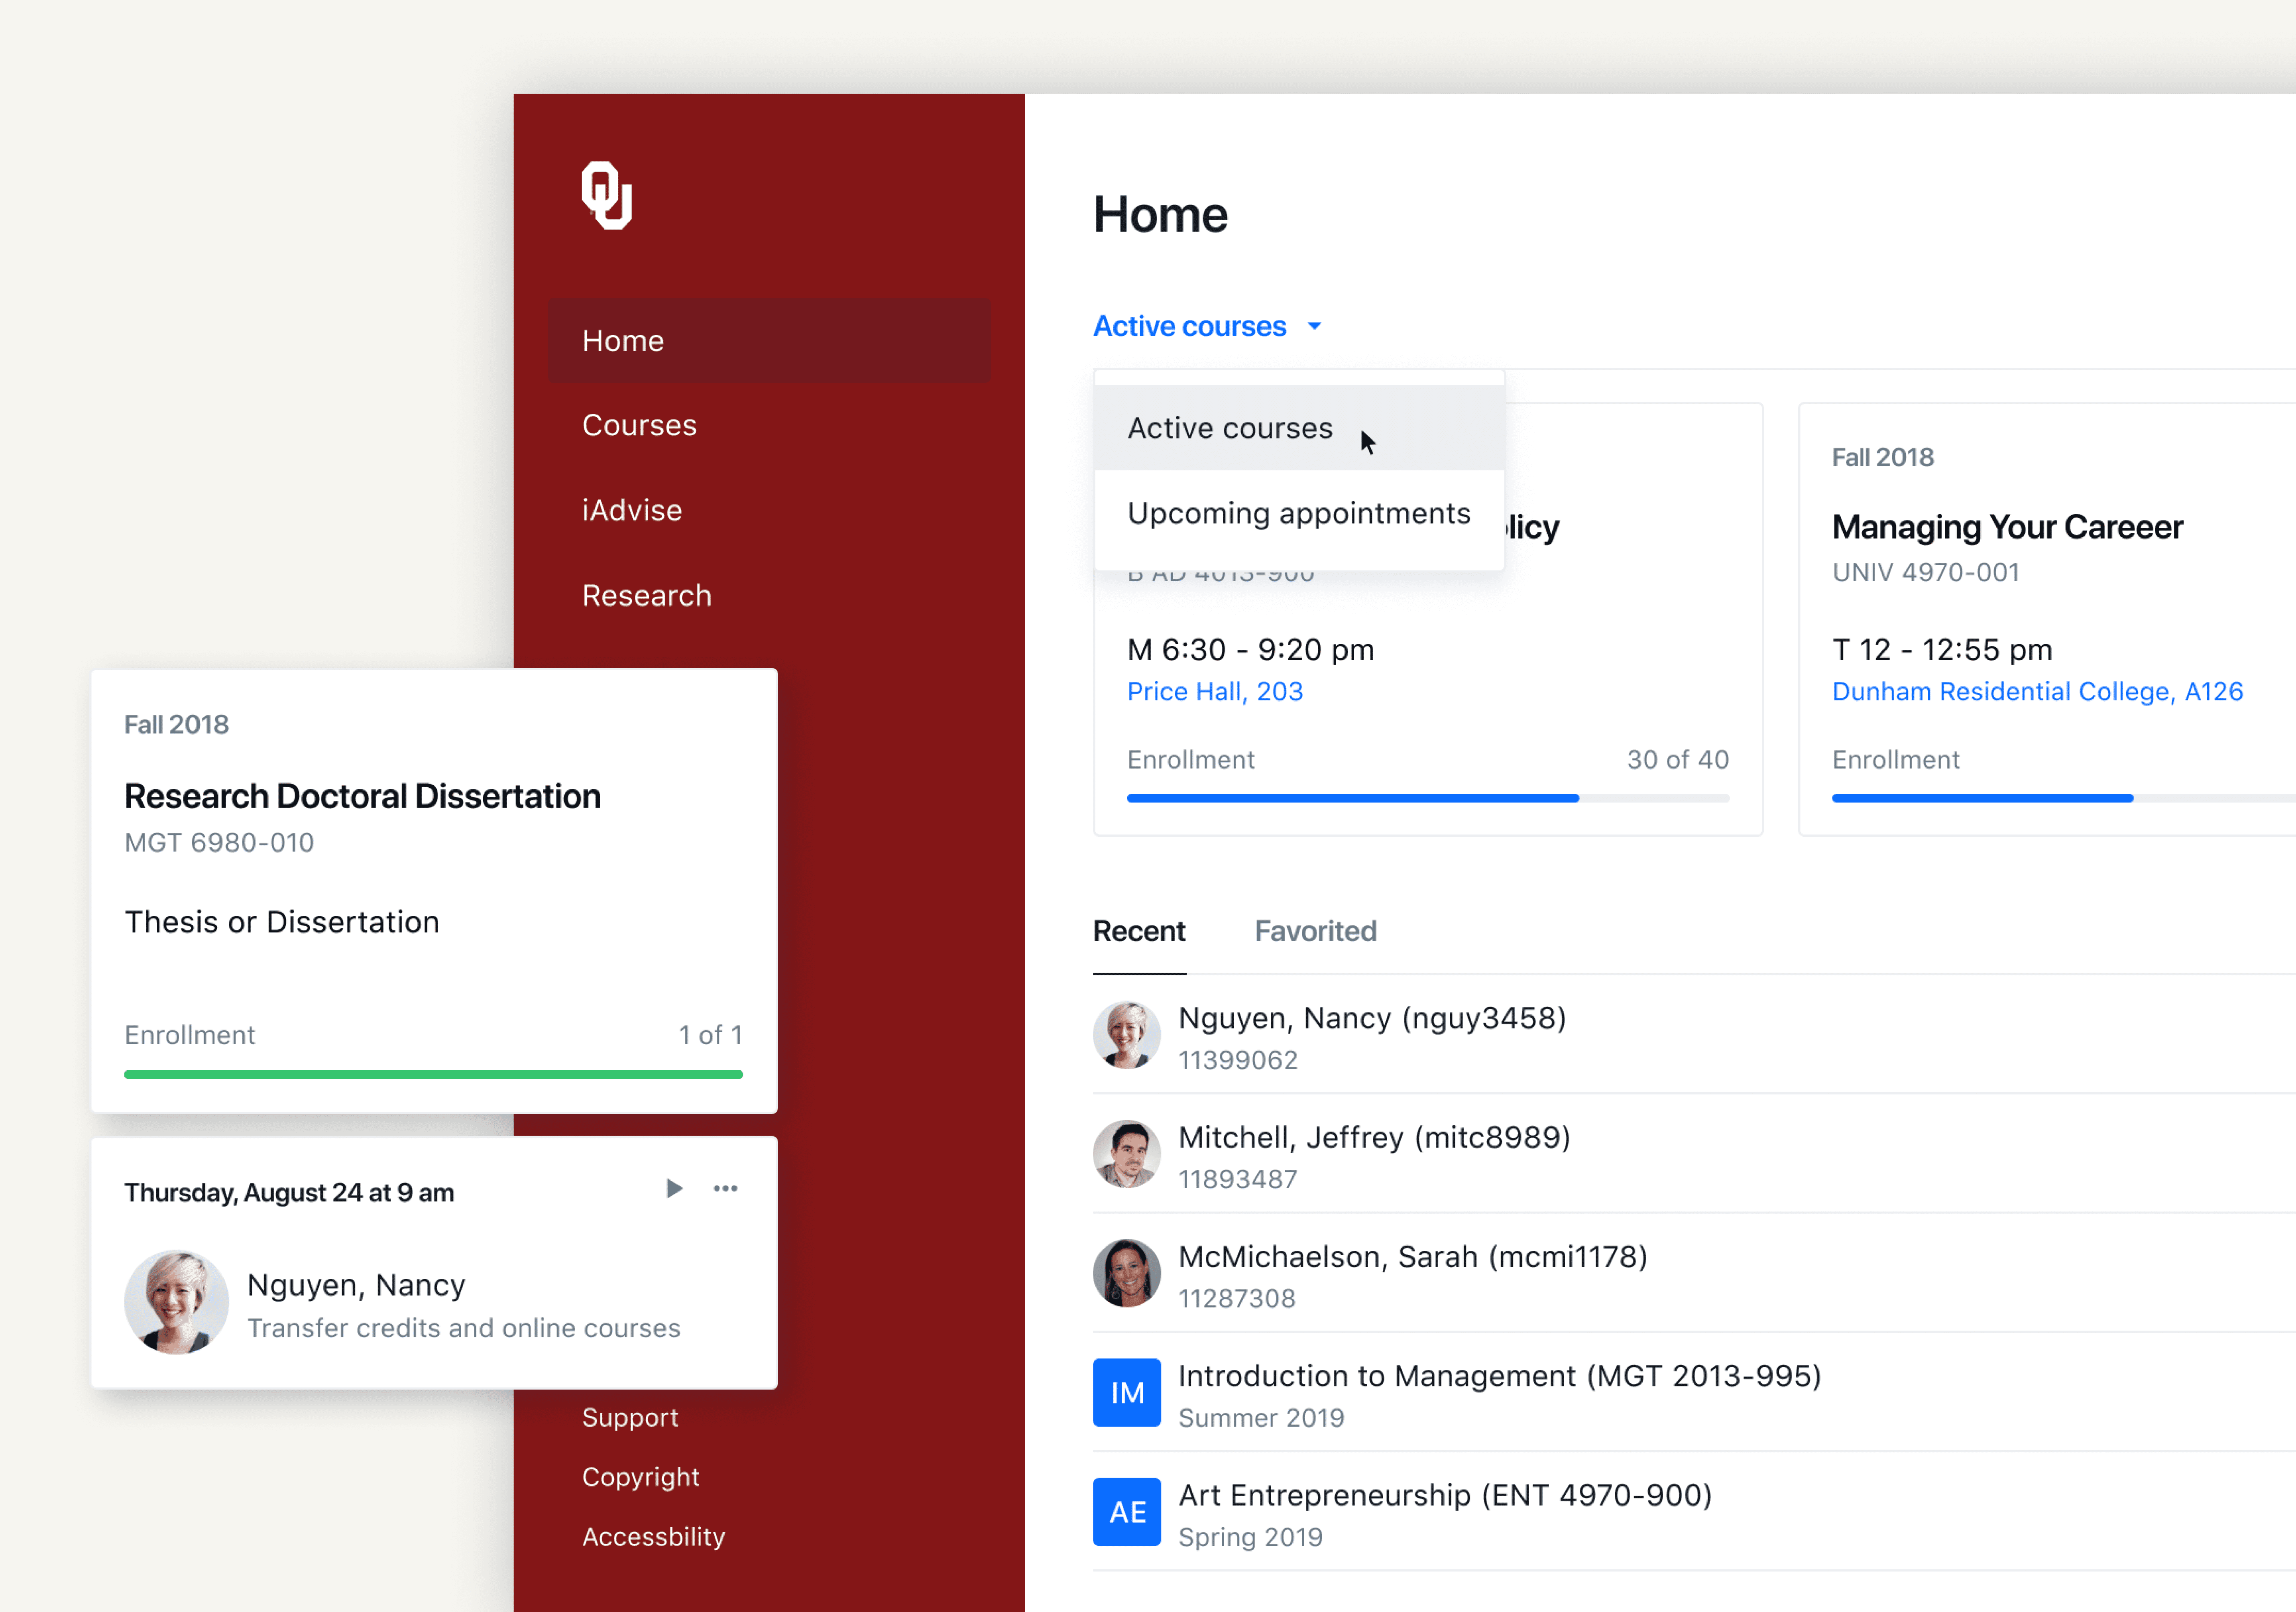Open the three-dots menu on appointment card
This screenshot has width=2296, height=1612.
[x=725, y=1188]
